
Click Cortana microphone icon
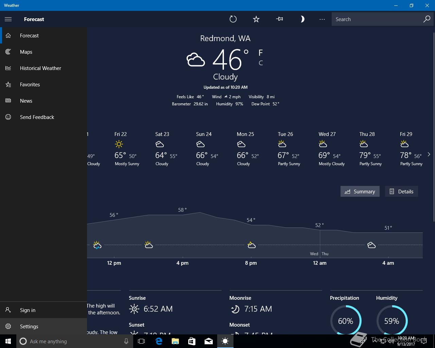pyautogui.click(x=126, y=341)
